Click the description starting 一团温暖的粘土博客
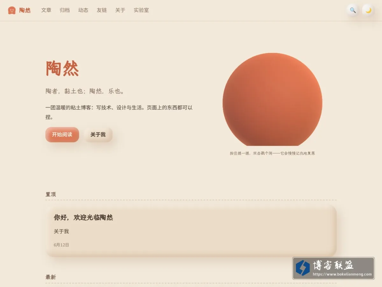Screen dimensions: 382x287 pyautogui.click(x=119, y=112)
